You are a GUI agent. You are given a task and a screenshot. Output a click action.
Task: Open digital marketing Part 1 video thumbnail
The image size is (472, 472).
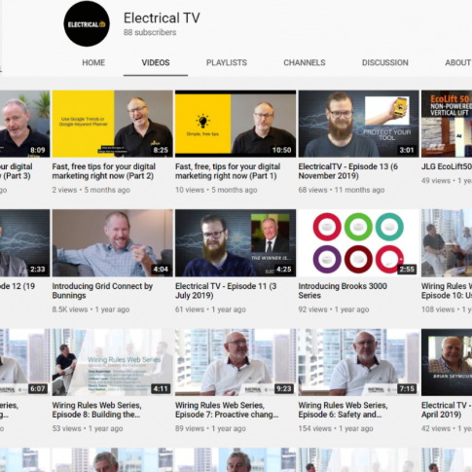[236, 124]
